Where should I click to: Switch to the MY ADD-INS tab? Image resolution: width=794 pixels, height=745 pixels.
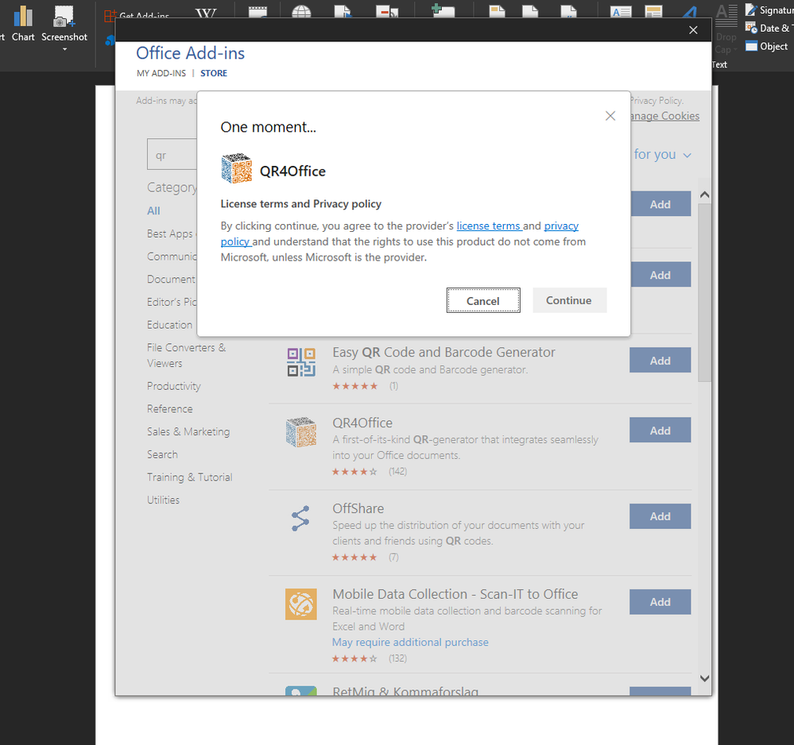click(x=161, y=73)
